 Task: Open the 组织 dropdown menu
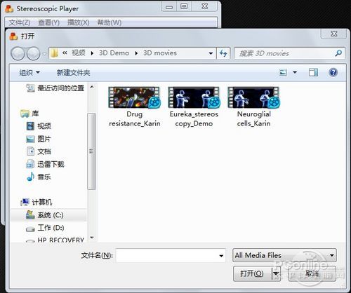pos(29,73)
